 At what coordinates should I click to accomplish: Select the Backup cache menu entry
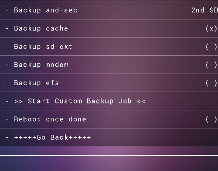pos(109,28)
